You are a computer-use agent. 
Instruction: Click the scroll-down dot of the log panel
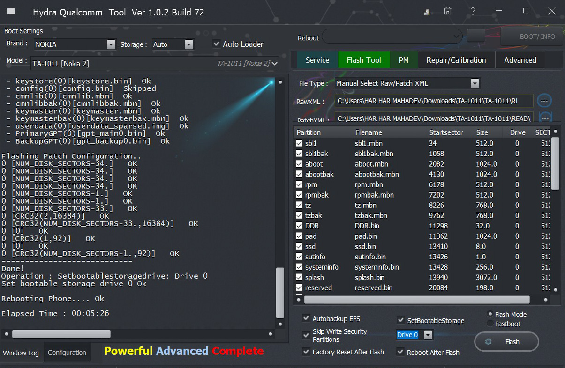pos(280,324)
